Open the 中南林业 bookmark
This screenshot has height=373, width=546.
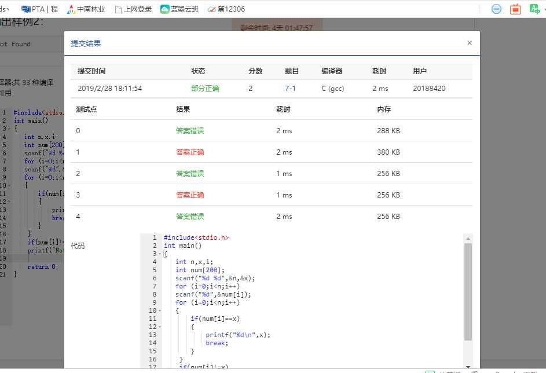point(86,9)
